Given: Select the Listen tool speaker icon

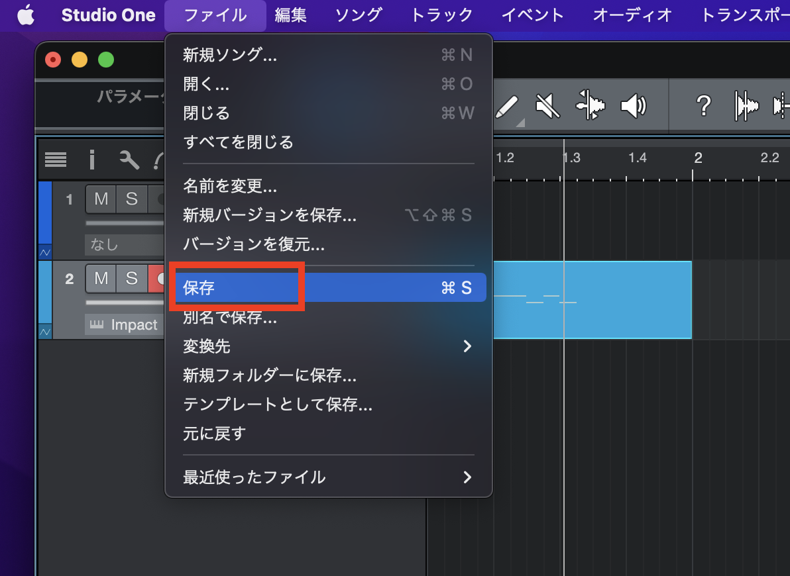Looking at the screenshot, I should (634, 105).
